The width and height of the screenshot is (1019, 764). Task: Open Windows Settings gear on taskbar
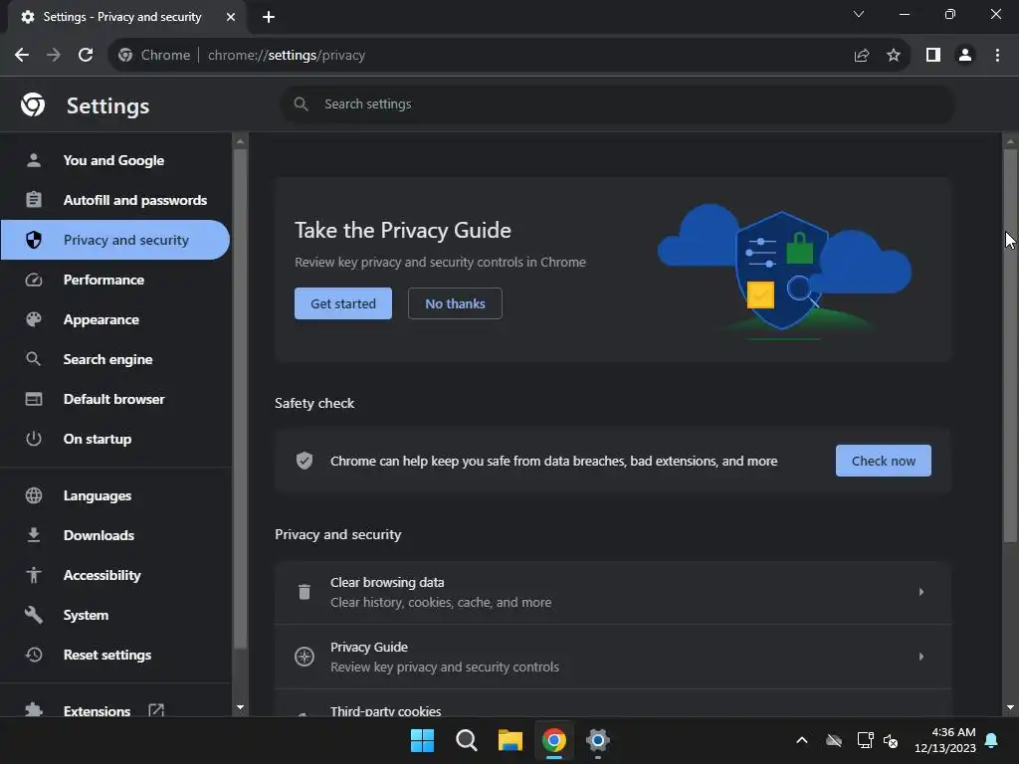(597, 740)
